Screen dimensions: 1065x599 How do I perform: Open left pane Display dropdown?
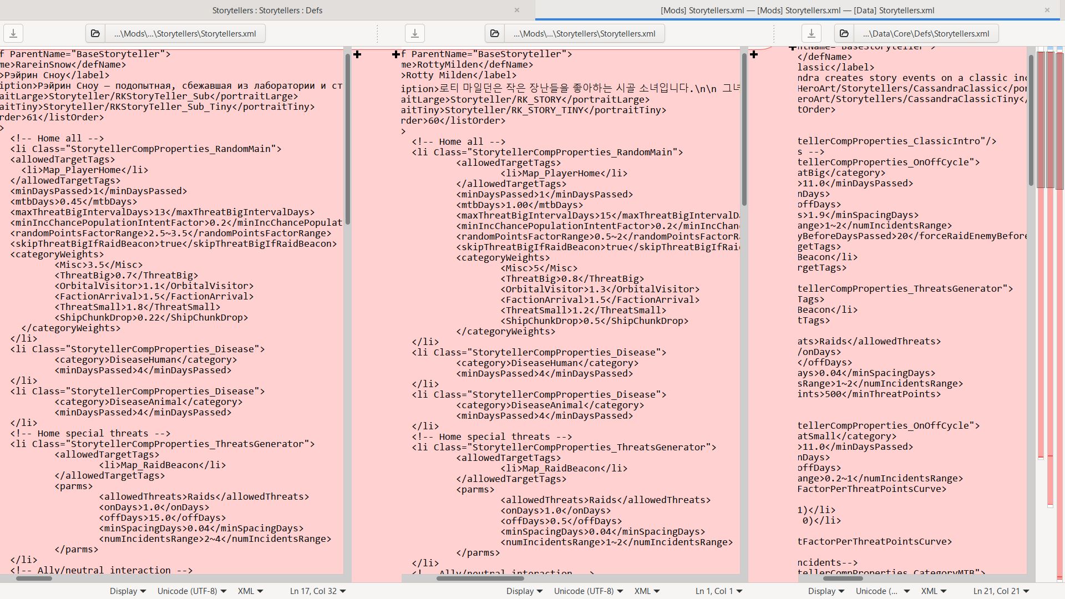coord(128,591)
